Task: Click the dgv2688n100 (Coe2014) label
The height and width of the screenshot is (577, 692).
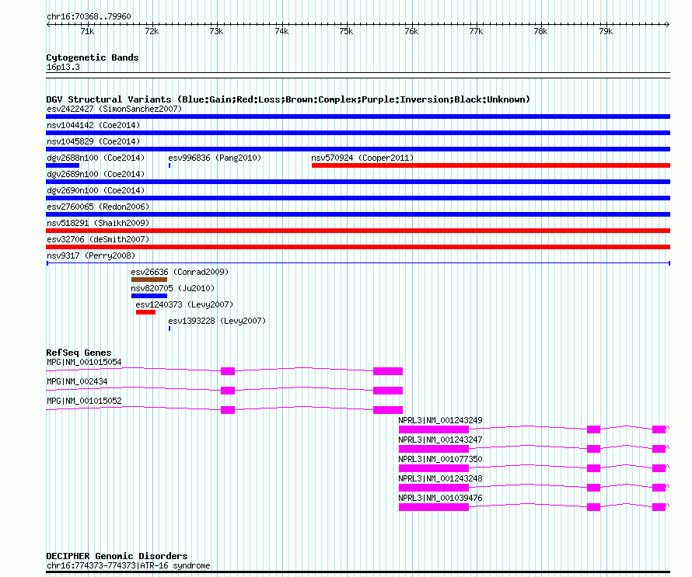Action: pos(96,158)
